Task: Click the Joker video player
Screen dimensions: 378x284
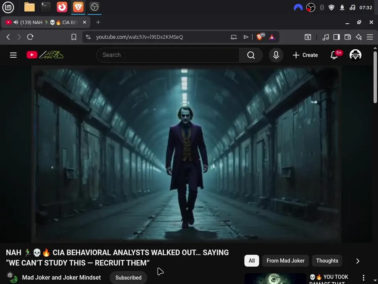Action: (186, 154)
